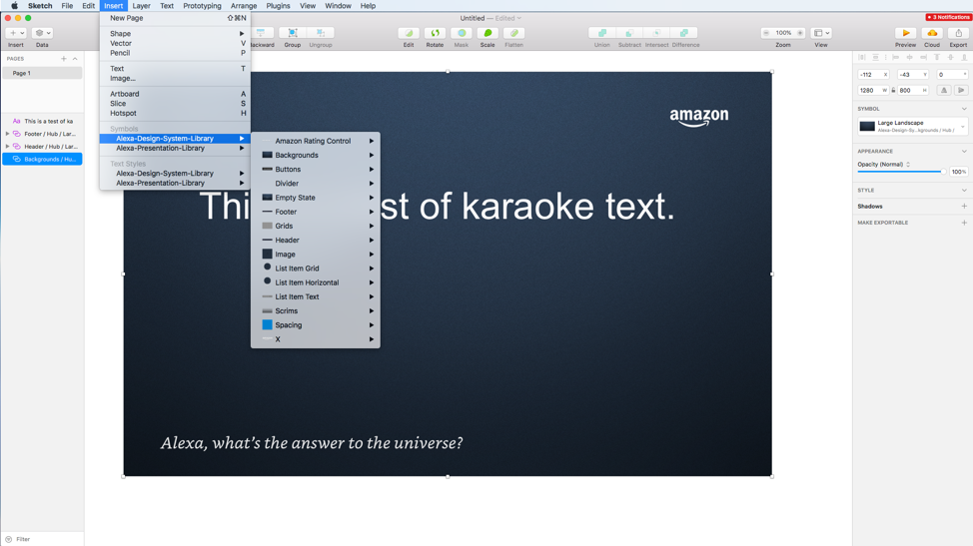Click the Ungroup toolbar icon
973x546 pixels.
coord(321,33)
